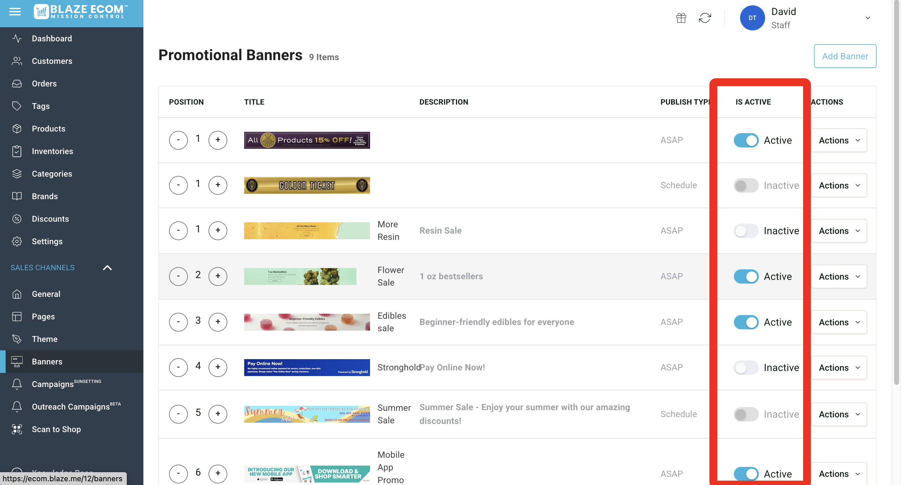Click the hamburger menu icon
The height and width of the screenshot is (485, 901).
pos(15,12)
